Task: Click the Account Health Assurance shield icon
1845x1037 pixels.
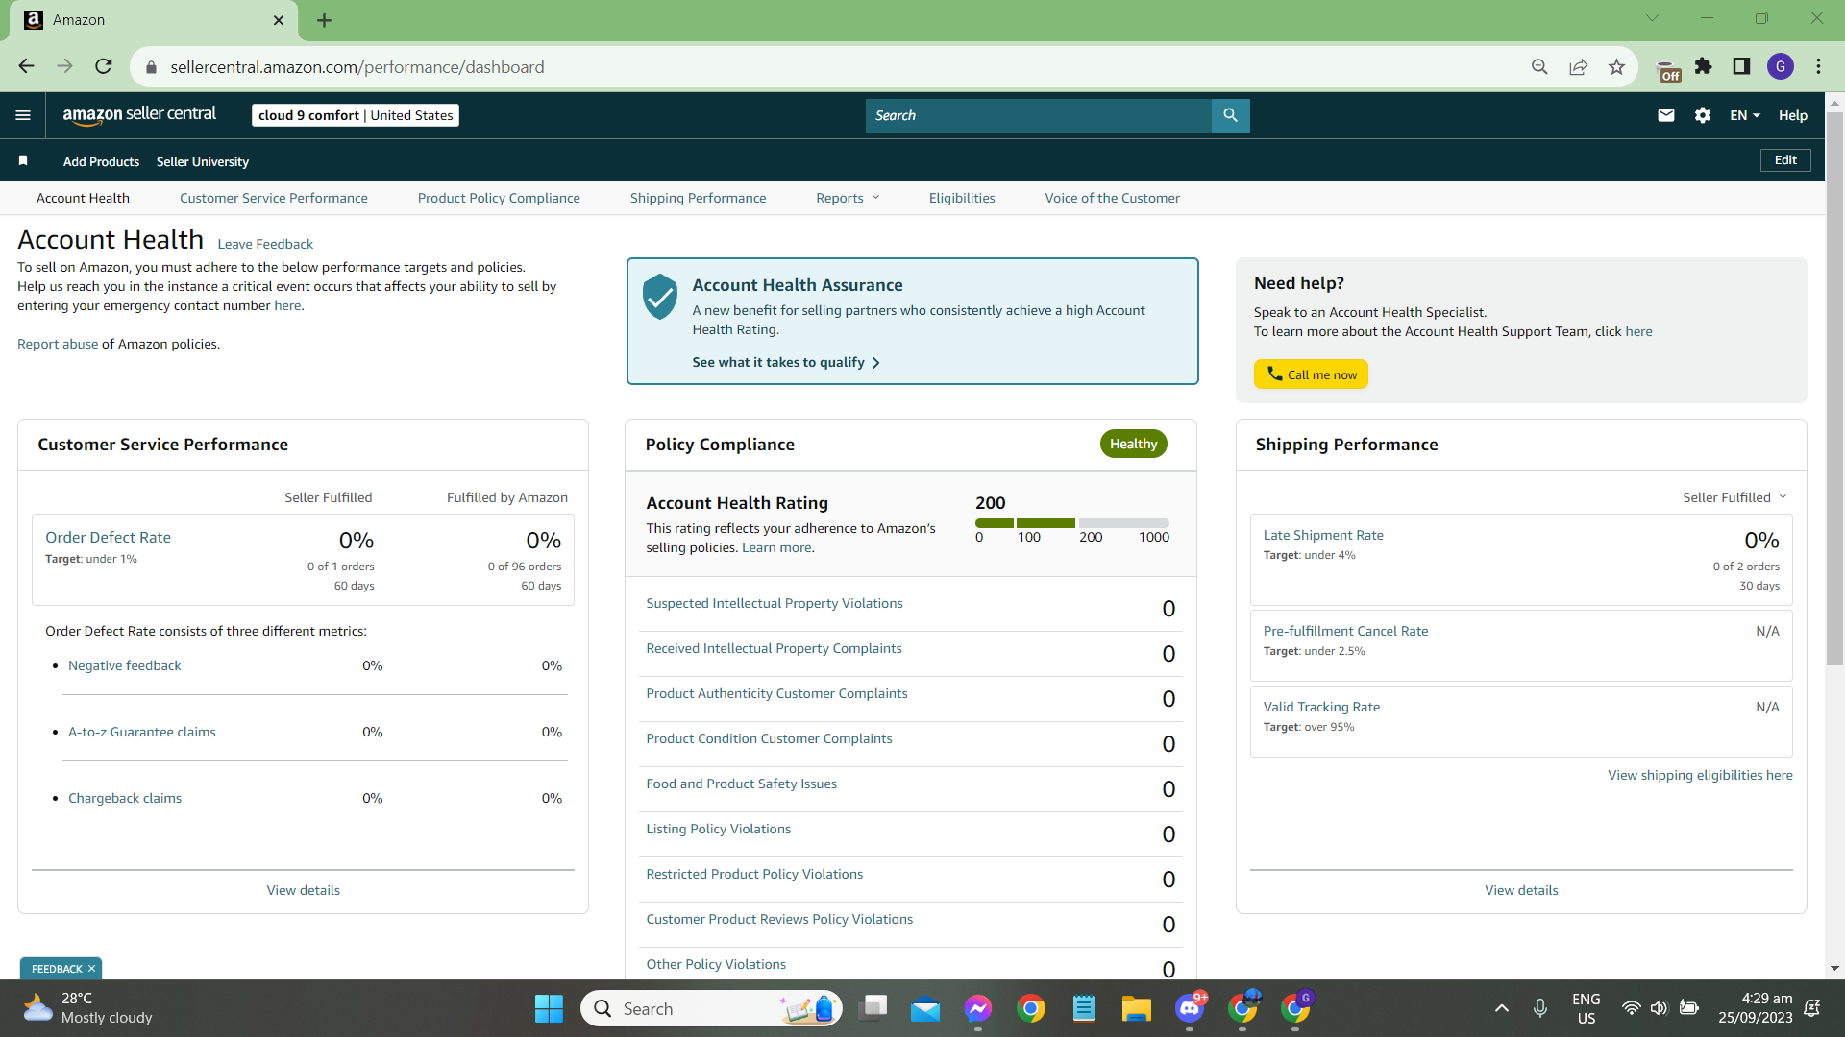Action: click(x=660, y=296)
